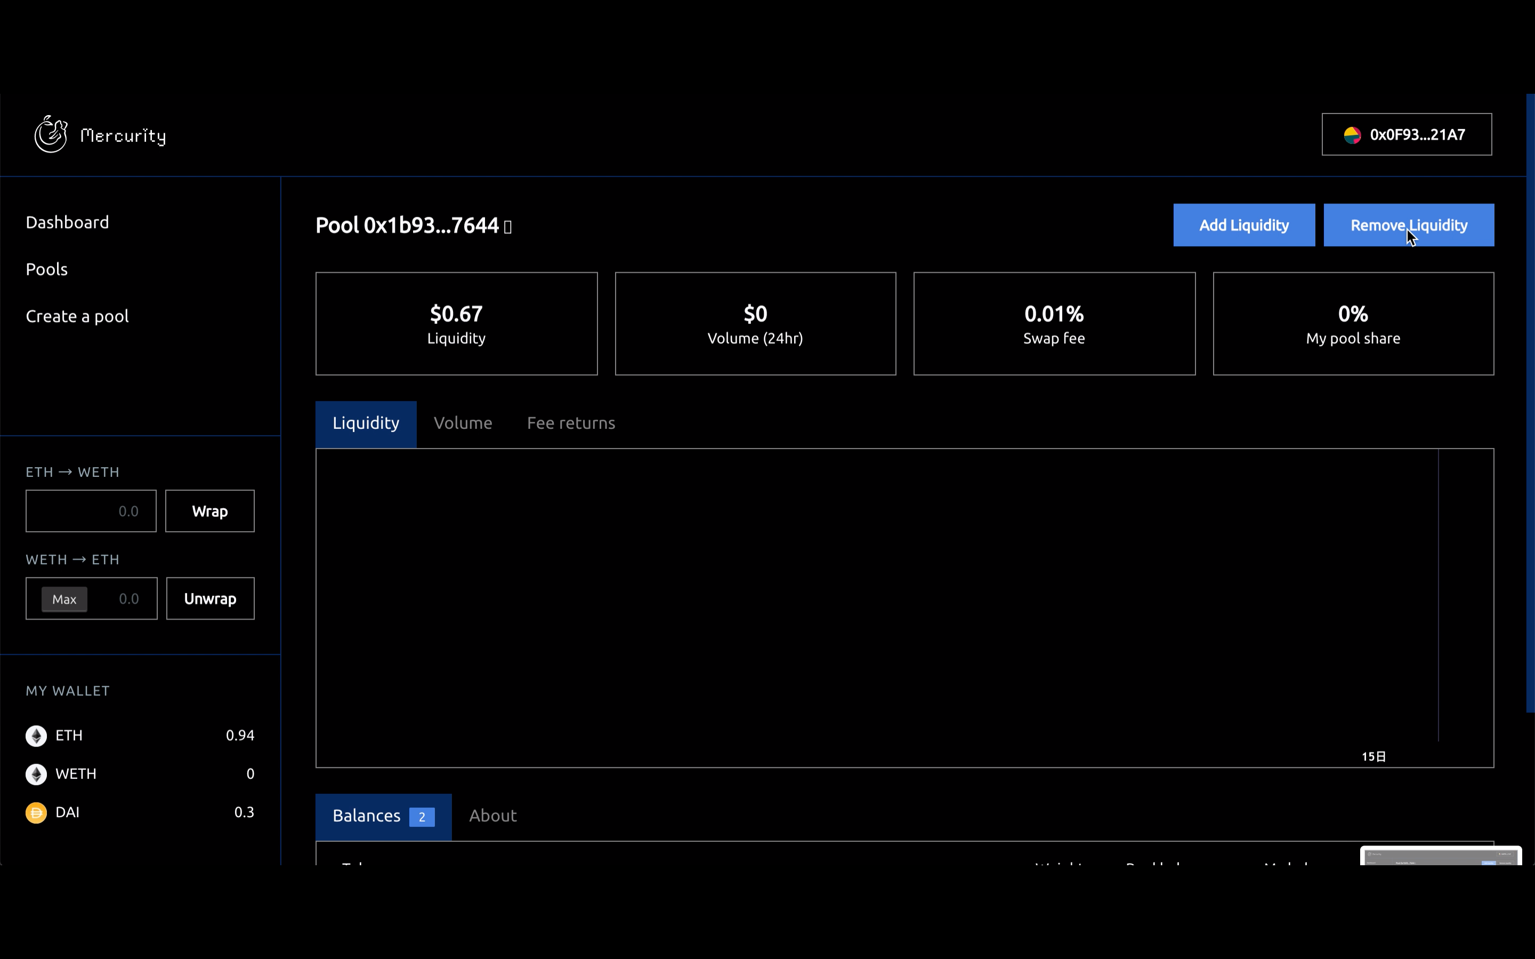The height and width of the screenshot is (959, 1535).
Task: Switch to the Volume chart tab
Action: pos(463,423)
